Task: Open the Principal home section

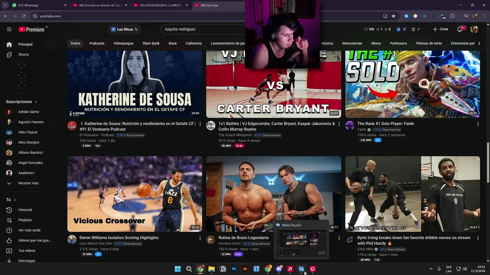Action: pos(25,44)
